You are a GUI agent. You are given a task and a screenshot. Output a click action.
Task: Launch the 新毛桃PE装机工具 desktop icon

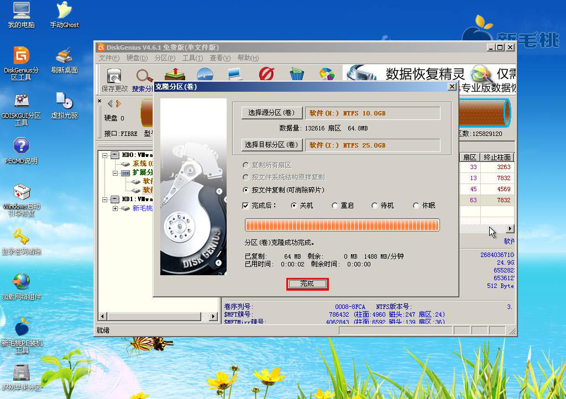pyautogui.click(x=22, y=335)
